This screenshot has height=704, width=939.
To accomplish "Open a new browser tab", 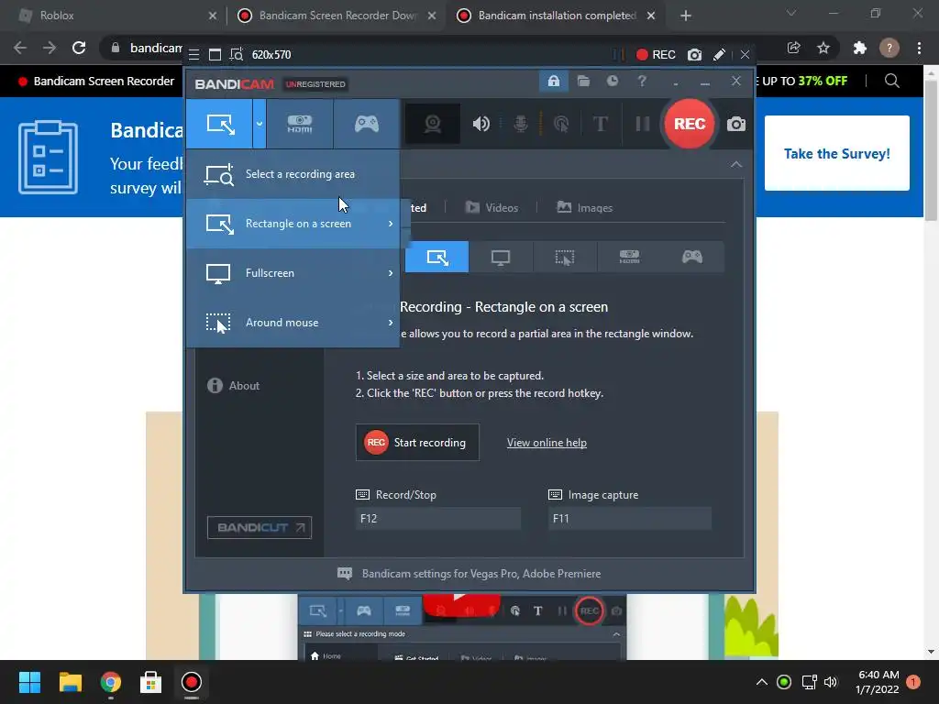I will pos(686,16).
